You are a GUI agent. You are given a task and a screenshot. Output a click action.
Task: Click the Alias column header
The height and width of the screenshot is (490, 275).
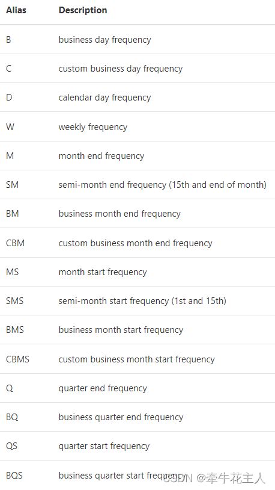click(16, 10)
